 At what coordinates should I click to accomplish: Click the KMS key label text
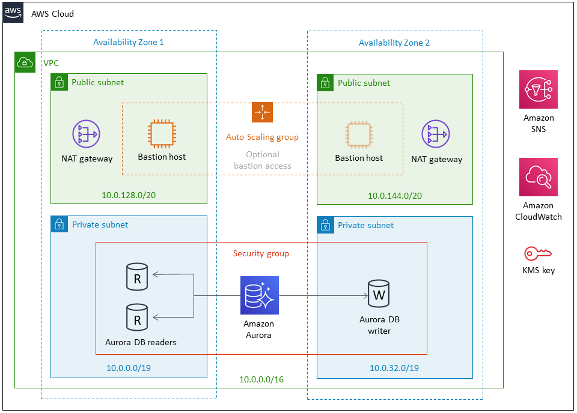point(539,271)
